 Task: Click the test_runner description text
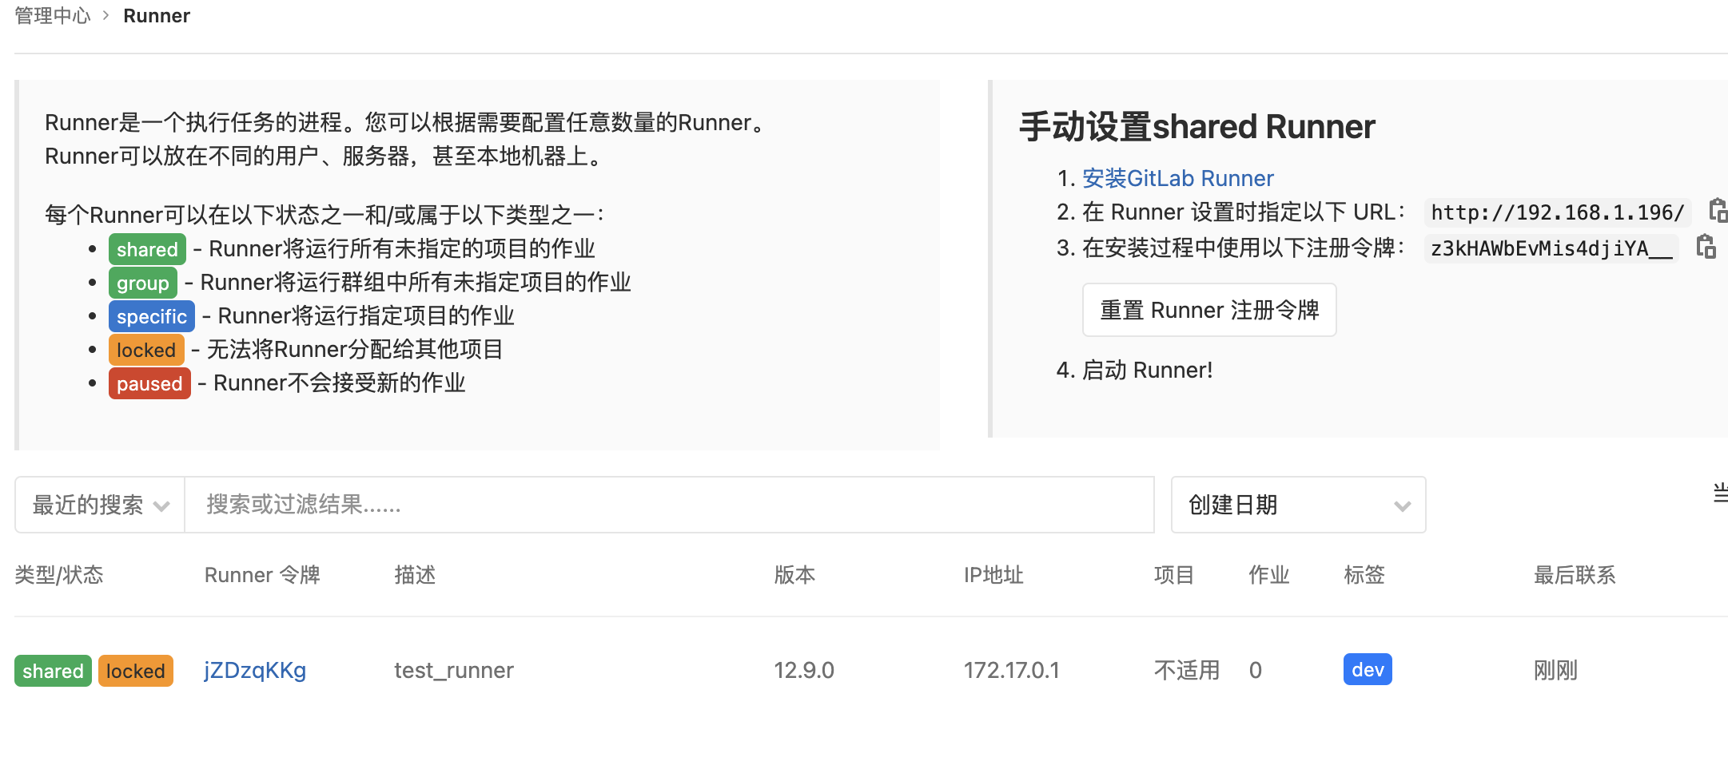point(453,670)
